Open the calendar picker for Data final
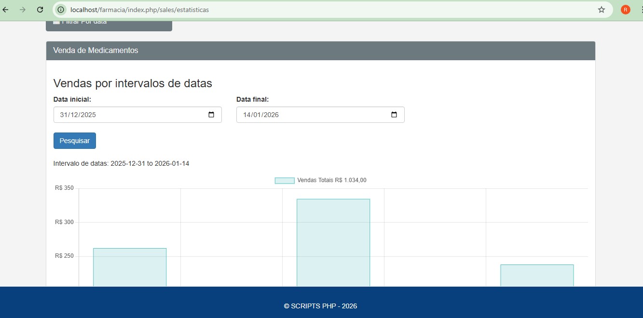This screenshot has width=643, height=318. pyautogui.click(x=394, y=115)
